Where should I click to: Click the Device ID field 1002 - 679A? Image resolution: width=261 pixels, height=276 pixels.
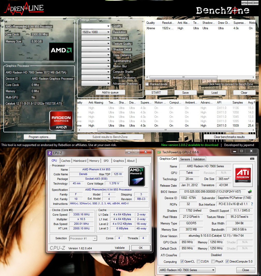click(x=188, y=198)
